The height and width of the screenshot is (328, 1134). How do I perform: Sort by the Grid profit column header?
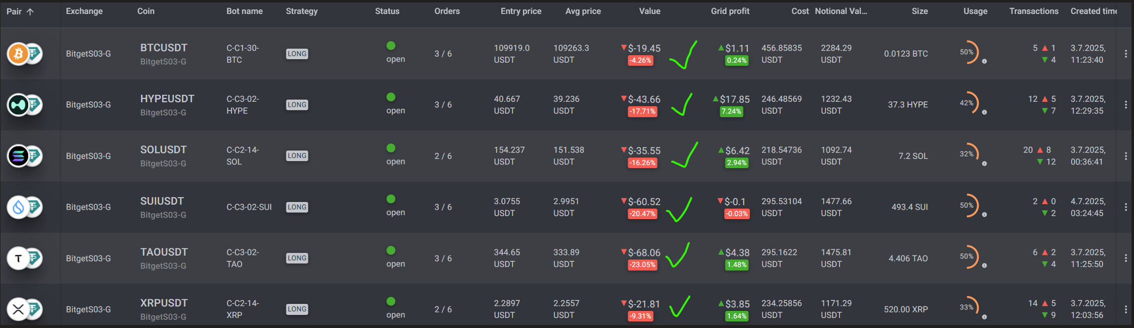(730, 11)
